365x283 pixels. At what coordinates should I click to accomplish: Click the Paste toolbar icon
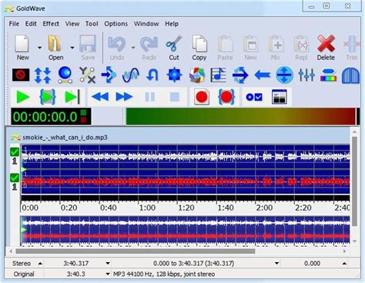[225, 48]
